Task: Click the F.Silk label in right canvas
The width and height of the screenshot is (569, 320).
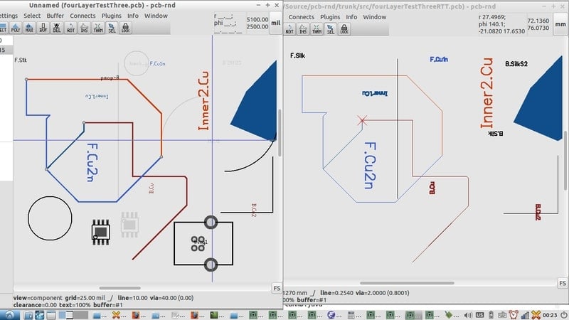Action: click(297, 55)
